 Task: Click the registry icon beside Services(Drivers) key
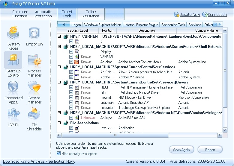pos(66,82)
